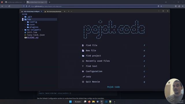Click the core folder icon
This screenshot has width=185, height=104.
(28, 25)
